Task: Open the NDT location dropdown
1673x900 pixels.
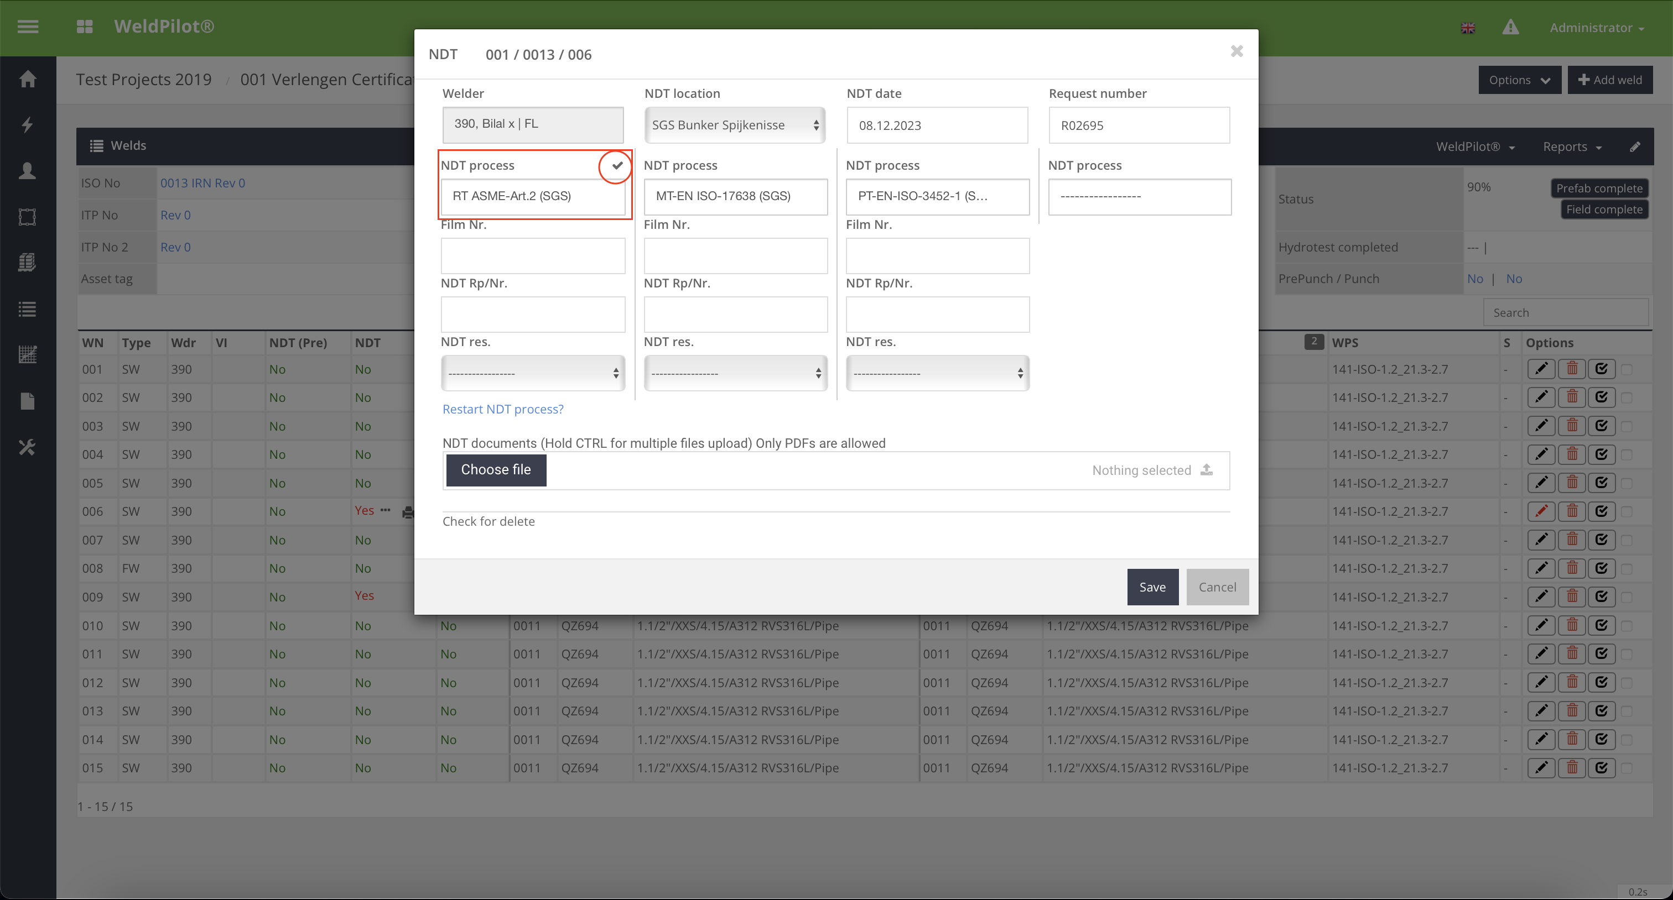Action: tap(734, 125)
